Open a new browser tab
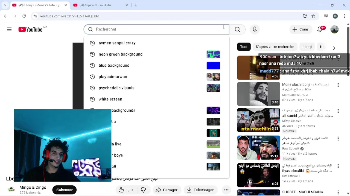Screen dimensions: 350x196 click(136, 5)
